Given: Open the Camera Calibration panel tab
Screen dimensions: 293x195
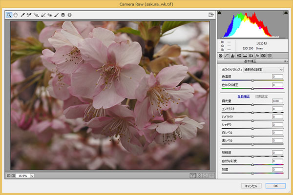Looking at the screenshot, I should [263, 56].
